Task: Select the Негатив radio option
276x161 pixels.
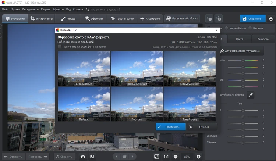Action: (x=251, y=28)
